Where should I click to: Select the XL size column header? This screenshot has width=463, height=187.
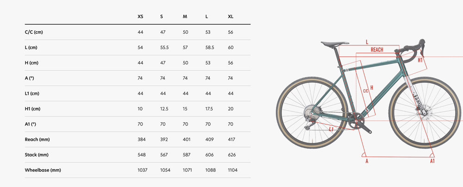[231, 17]
